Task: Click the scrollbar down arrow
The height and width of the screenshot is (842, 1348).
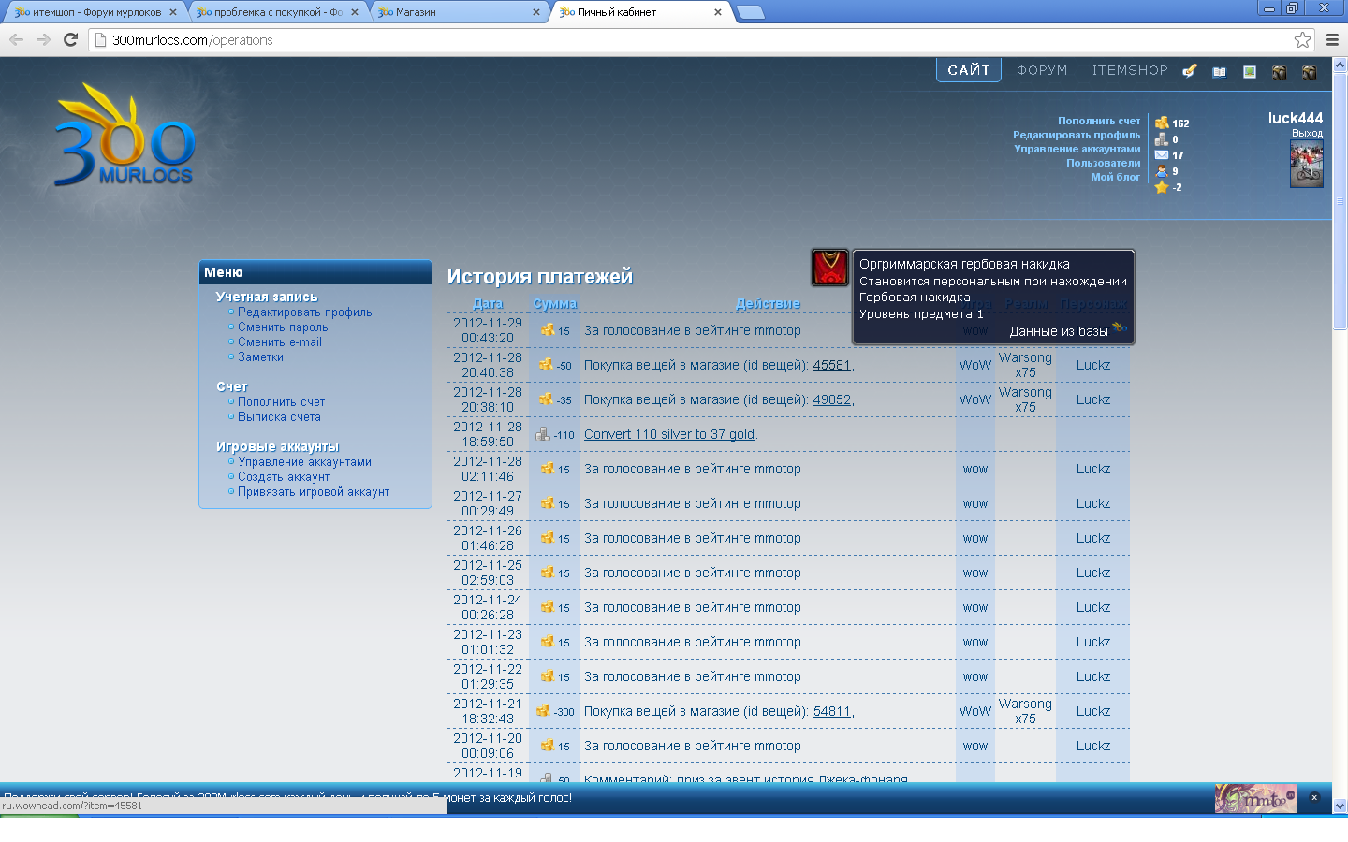Action: point(1340,806)
